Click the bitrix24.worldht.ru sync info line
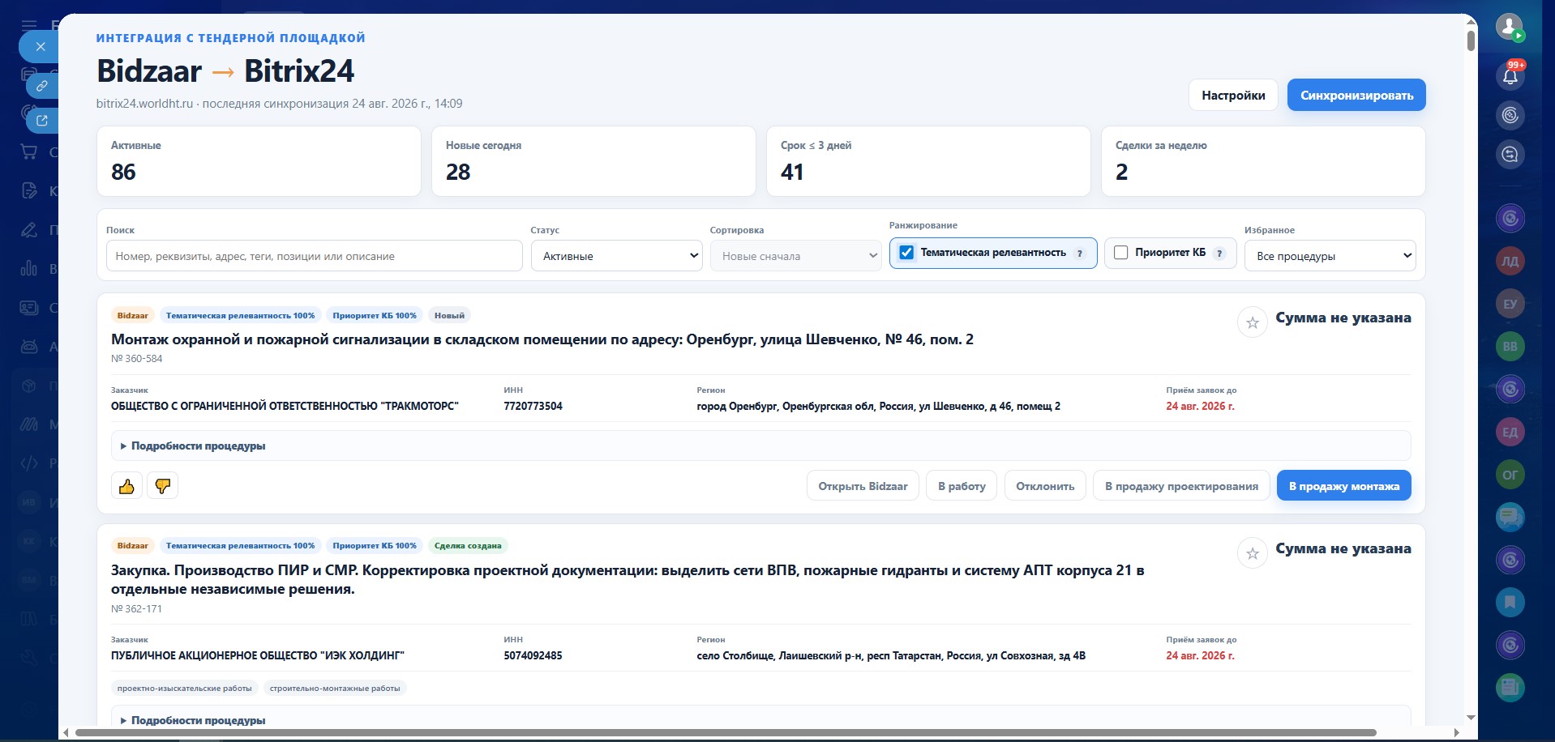 coord(279,104)
